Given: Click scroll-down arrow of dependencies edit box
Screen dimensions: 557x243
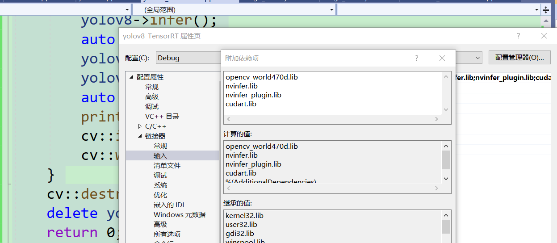Looking at the screenshot, I should tap(446, 109).
